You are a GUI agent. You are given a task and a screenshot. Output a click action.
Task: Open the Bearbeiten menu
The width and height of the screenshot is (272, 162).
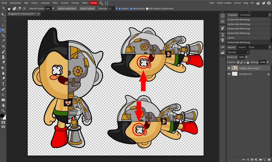coord(16,3)
